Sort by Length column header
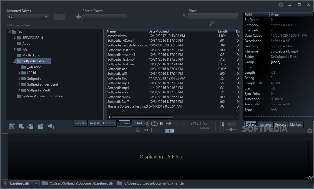 [x=223, y=31]
